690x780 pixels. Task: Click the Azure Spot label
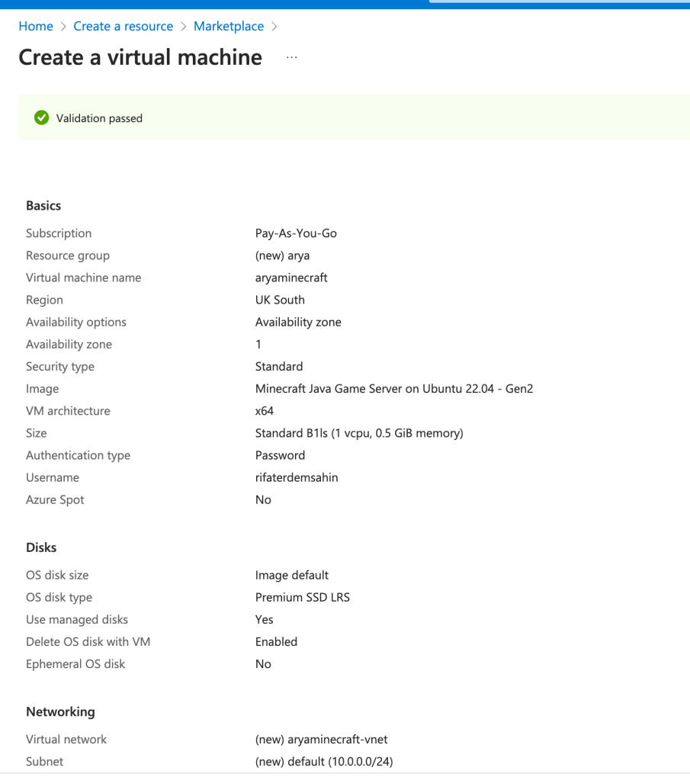point(55,500)
